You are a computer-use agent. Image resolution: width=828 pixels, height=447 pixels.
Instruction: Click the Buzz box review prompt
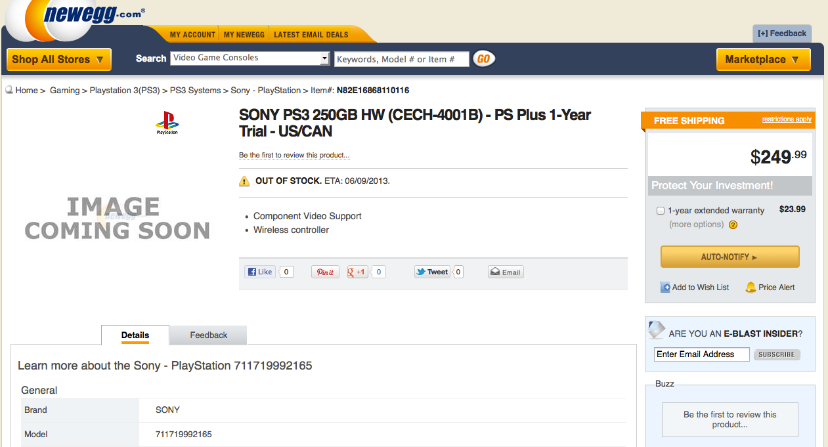[x=730, y=419]
